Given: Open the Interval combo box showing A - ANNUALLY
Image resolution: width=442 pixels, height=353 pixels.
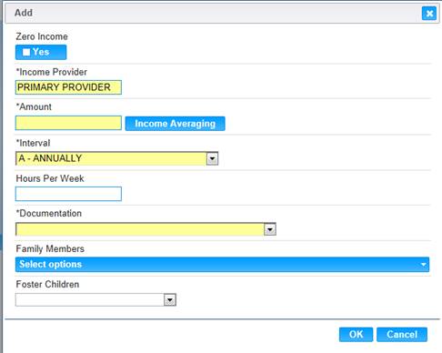Looking at the screenshot, I should point(116,158).
